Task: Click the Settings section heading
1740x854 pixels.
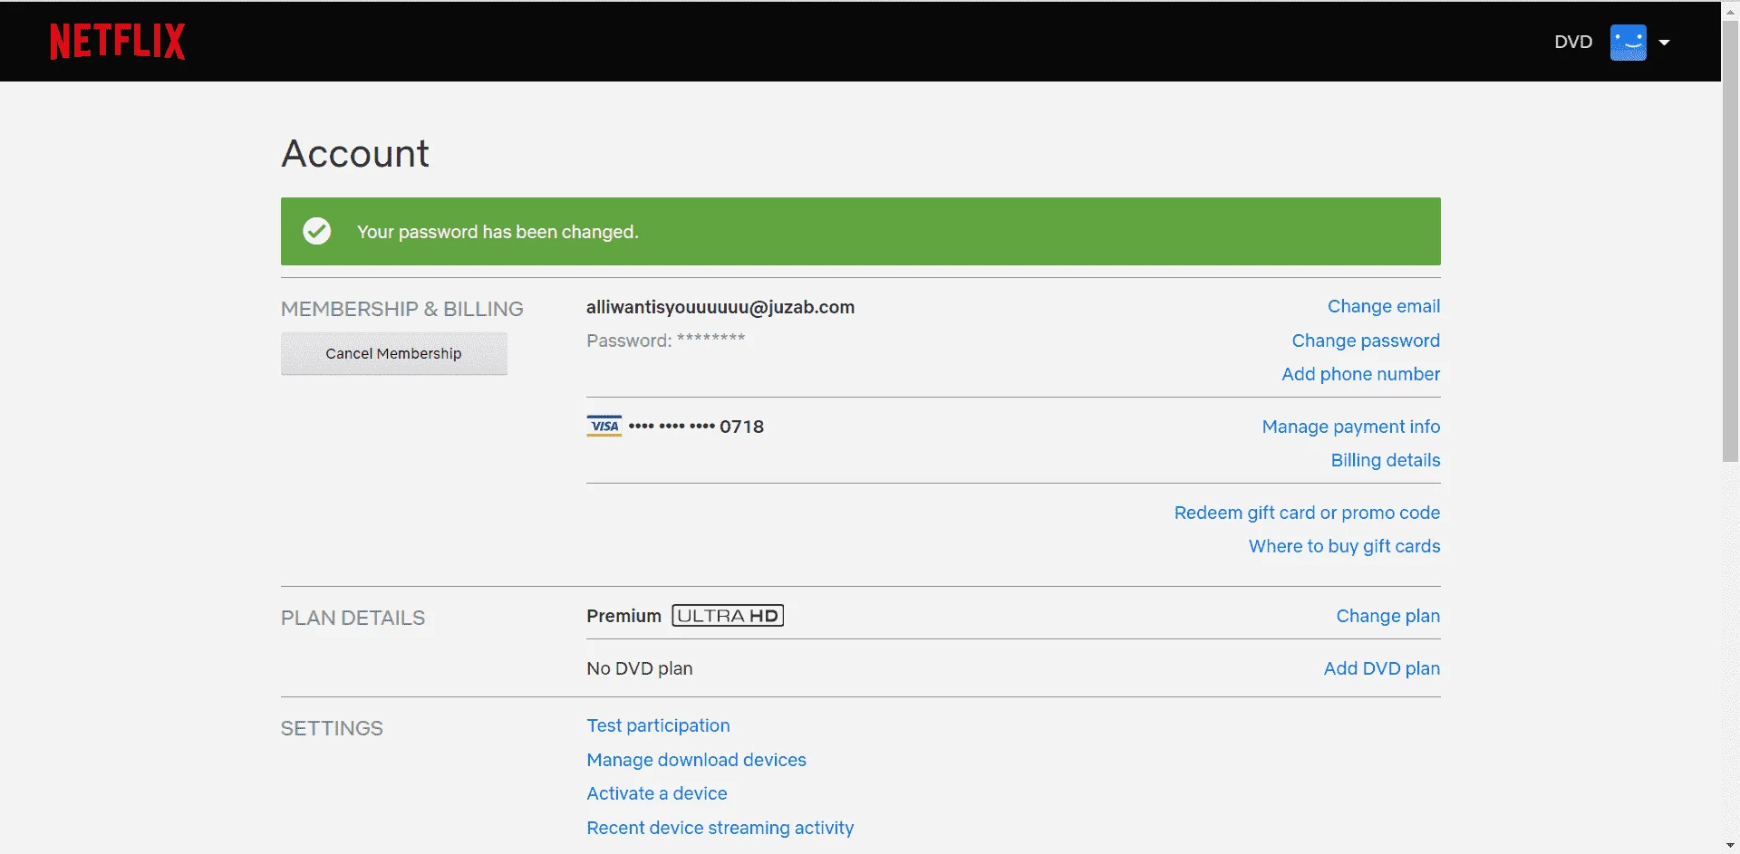Action: tap(332, 728)
